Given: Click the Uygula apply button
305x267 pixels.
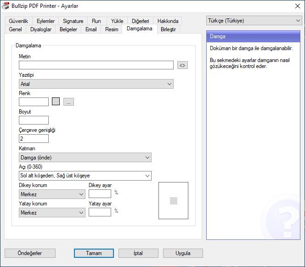Looking at the screenshot, I should click(183, 253).
